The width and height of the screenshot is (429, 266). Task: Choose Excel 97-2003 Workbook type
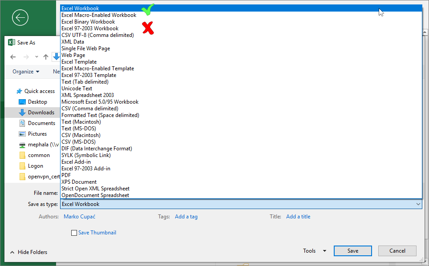241,28
